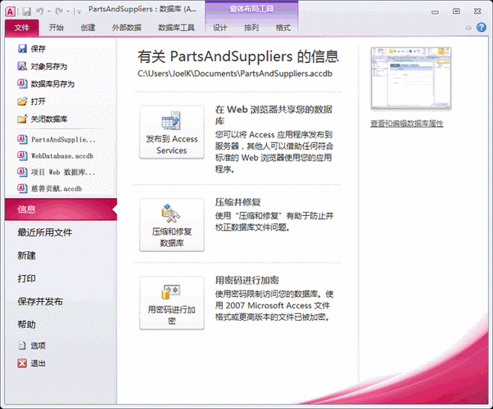This screenshot has height=409, width=493.
Task: Switch to the 格式 ribbon tab
Action: [x=283, y=28]
